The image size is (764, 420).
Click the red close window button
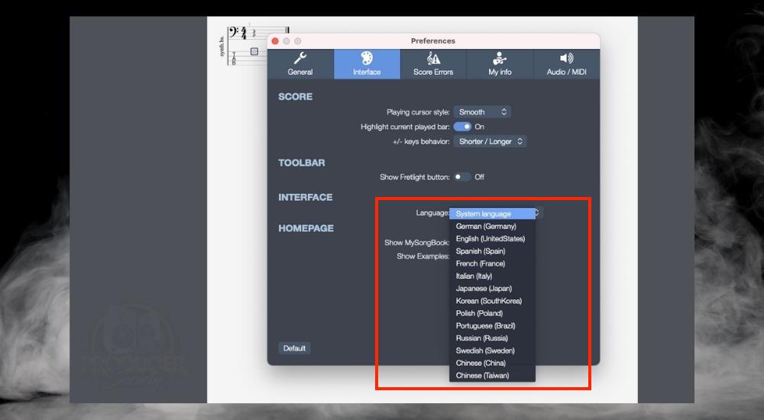pyautogui.click(x=276, y=41)
